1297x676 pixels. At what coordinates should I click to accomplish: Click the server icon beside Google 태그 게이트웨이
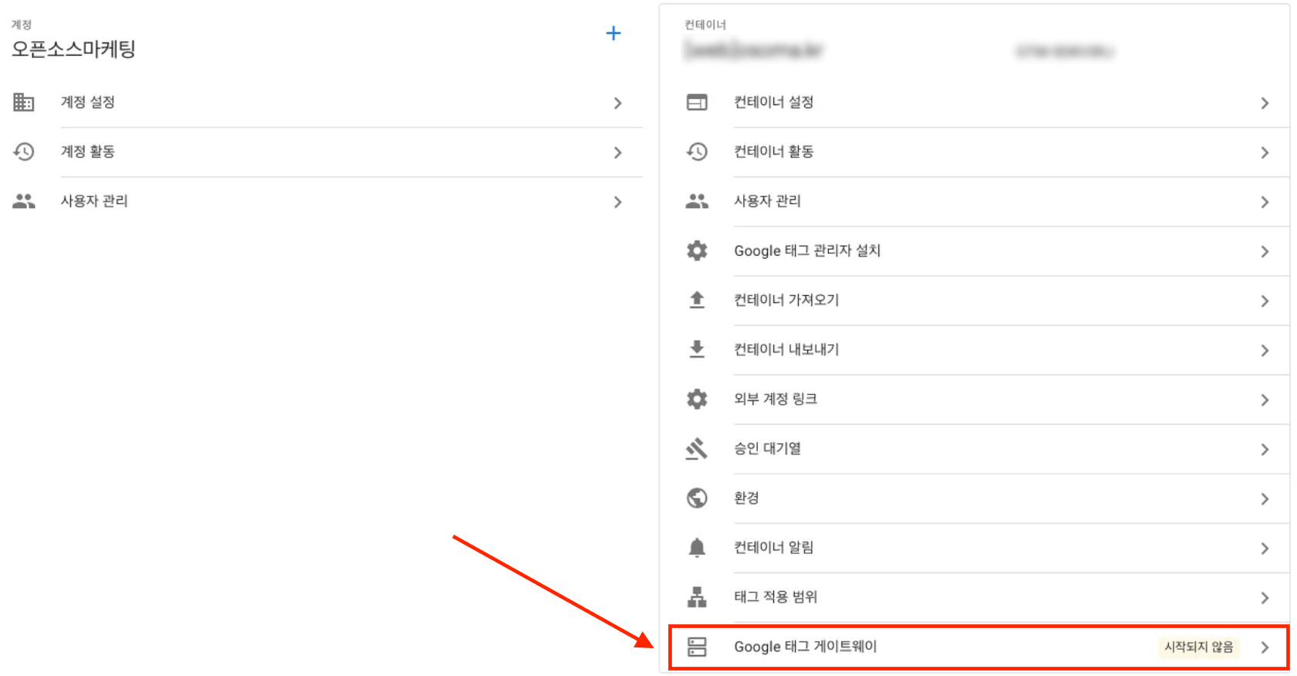pos(697,647)
